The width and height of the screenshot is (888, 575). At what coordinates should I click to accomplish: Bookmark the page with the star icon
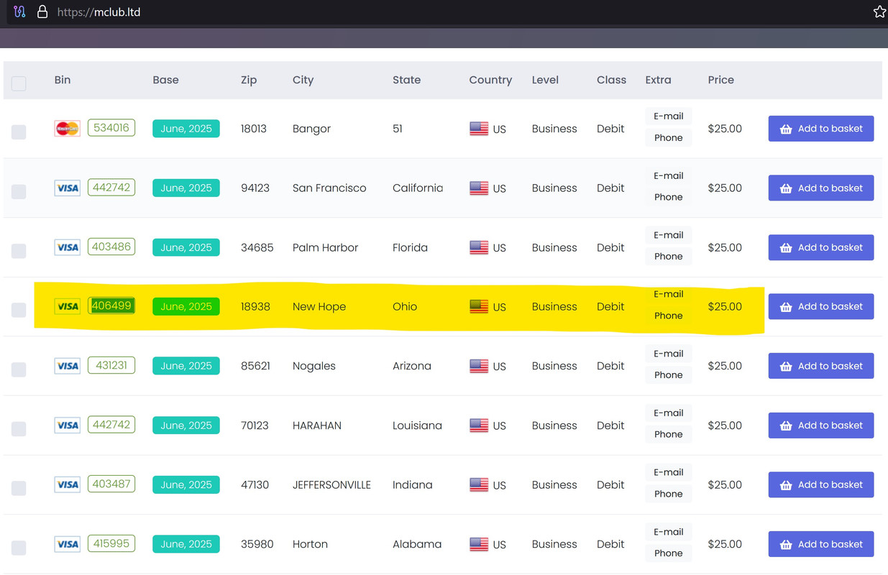click(879, 11)
